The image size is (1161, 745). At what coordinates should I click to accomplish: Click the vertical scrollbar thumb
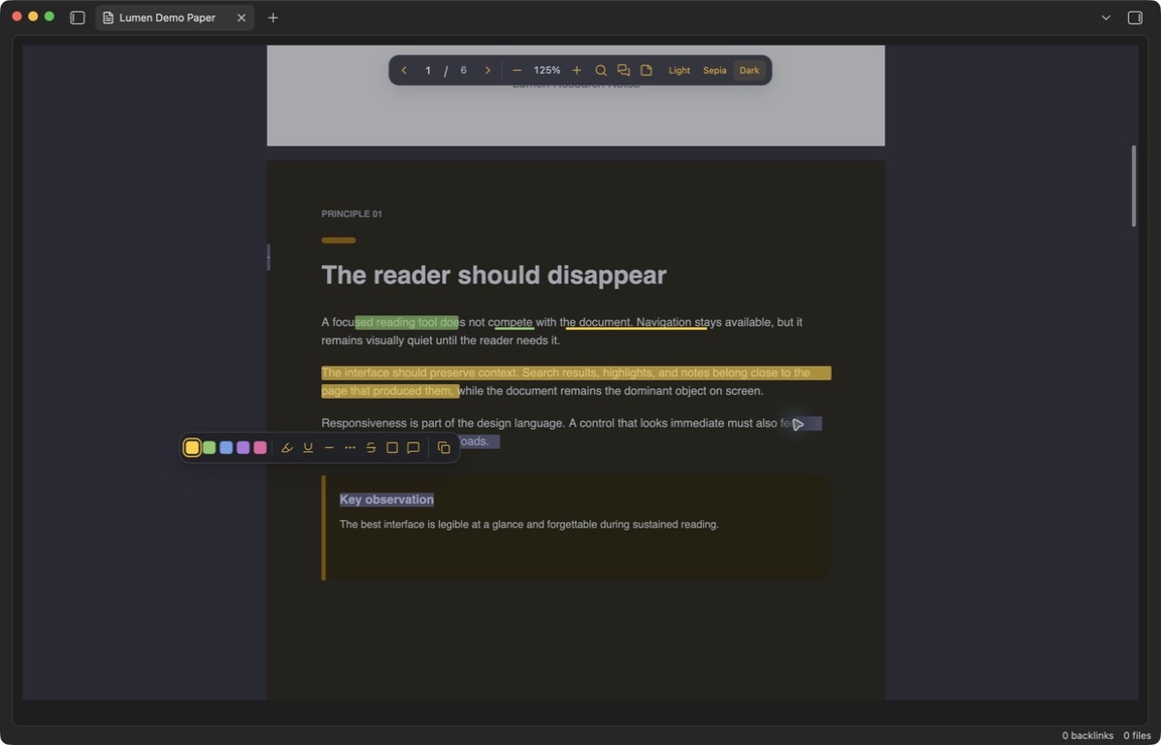click(1134, 185)
